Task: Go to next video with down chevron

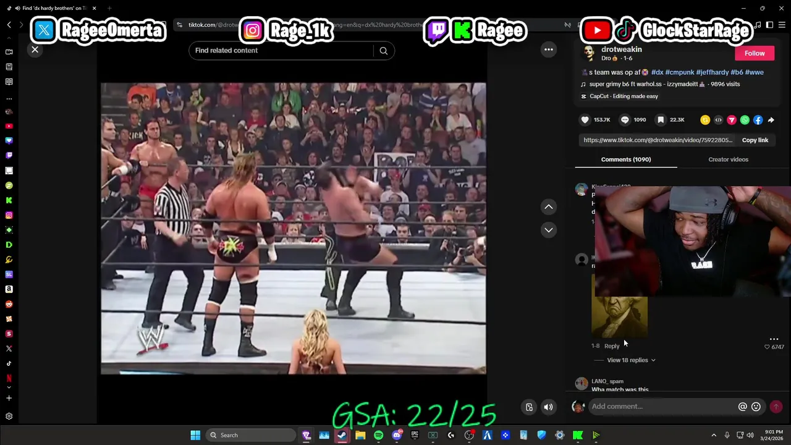Action: [x=548, y=230]
